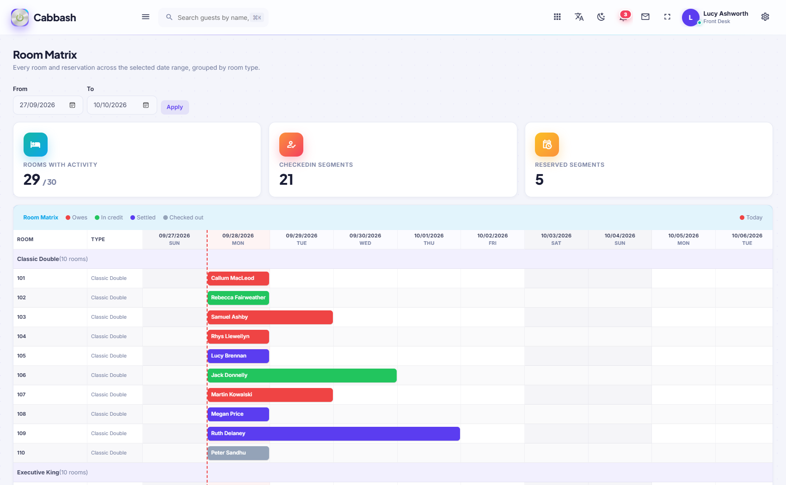
Task: Open To date calendar picker icon
Action: tap(146, 105)
